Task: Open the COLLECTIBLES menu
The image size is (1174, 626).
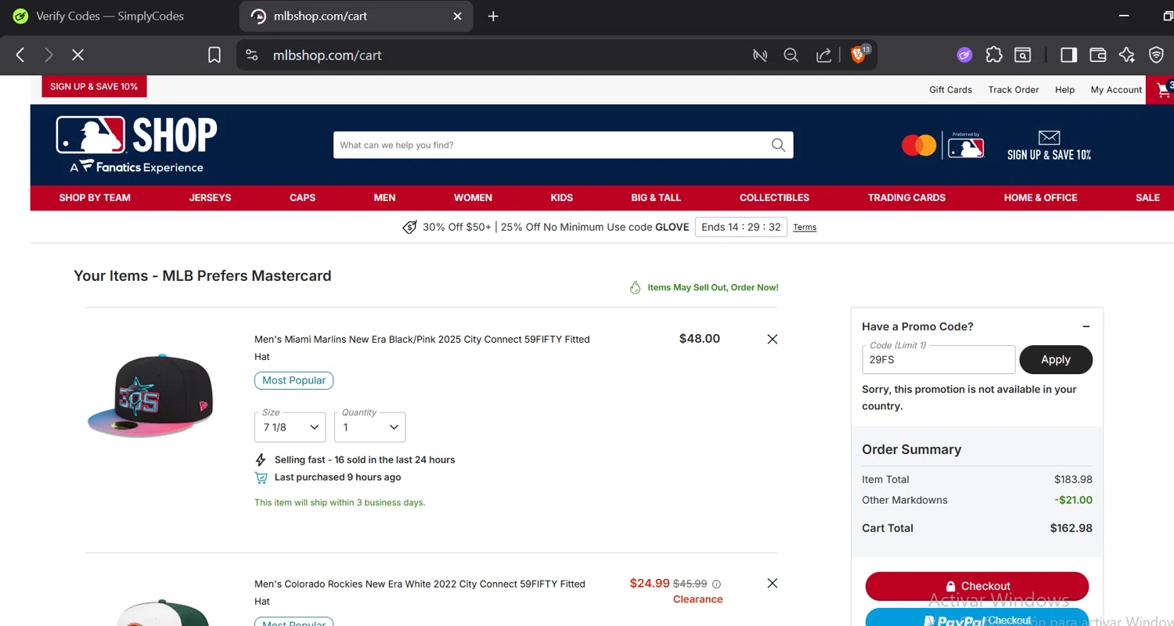Action: [x=774, y=198]
